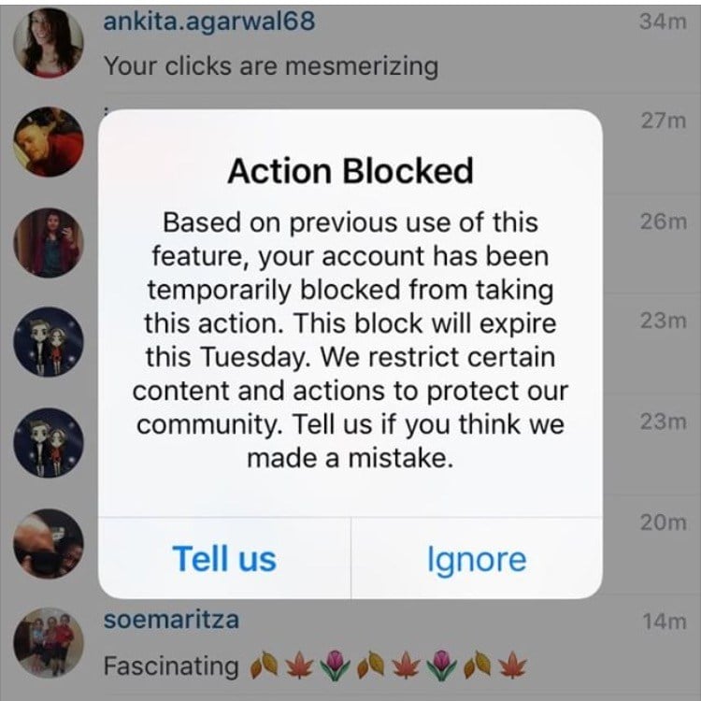Tap the 14m timestamp

coord(664,622)
